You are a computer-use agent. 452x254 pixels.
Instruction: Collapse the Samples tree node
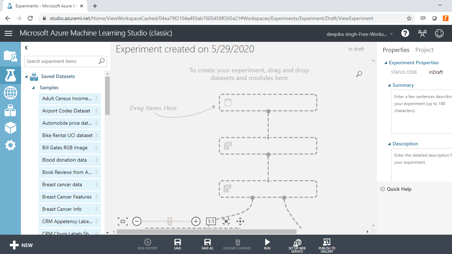click(33, 88)
